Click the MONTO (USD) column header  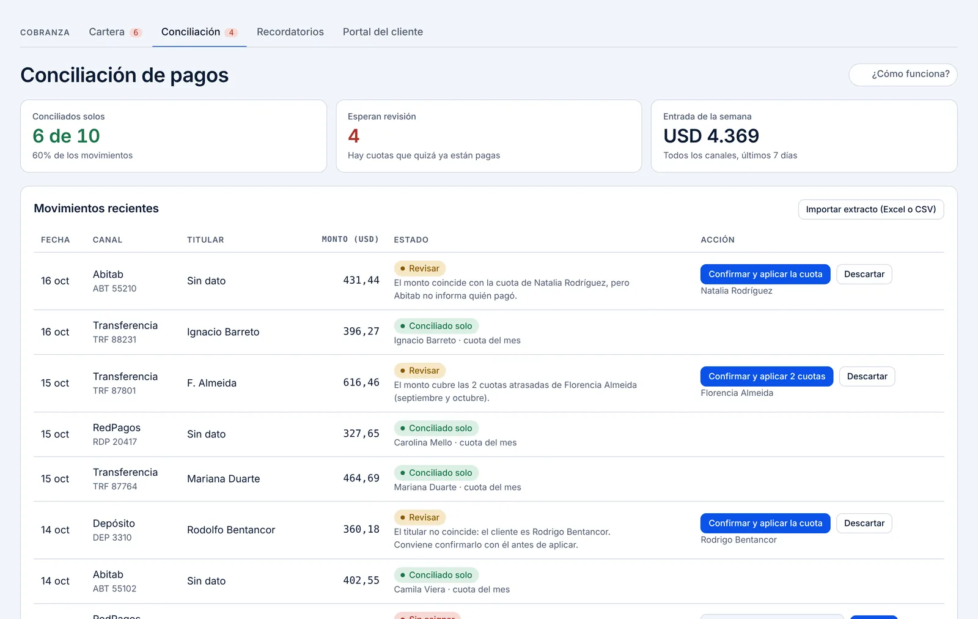(350, 239)
